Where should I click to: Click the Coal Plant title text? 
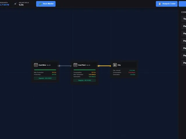click(82, 65)
